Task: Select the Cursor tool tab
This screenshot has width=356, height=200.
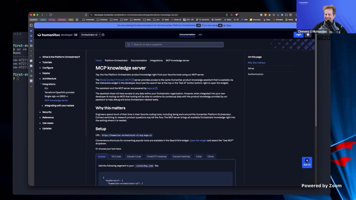Action: pos(102,156)
